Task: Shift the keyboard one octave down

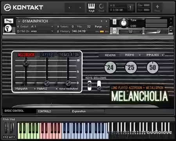Action: coord(4,137)
